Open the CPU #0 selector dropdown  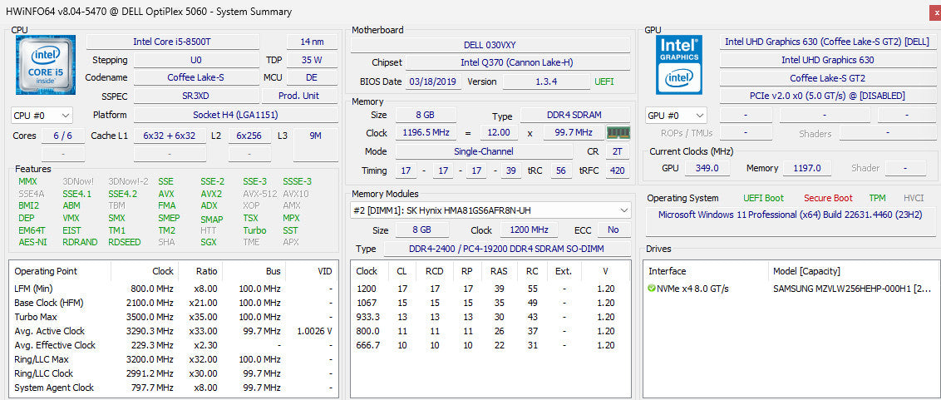tap(42, 116)
